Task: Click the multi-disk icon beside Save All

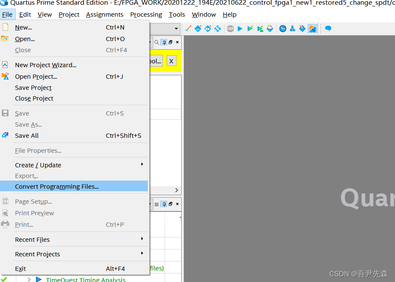Action: 5,135
